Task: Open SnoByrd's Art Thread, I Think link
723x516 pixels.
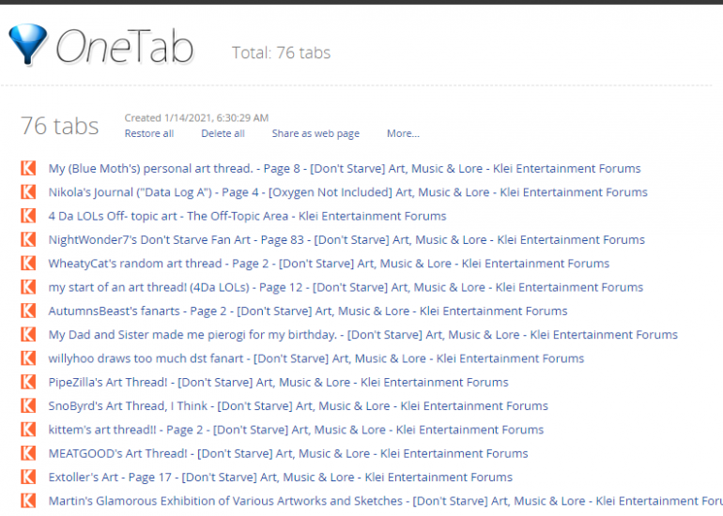Action: point(298,406)
